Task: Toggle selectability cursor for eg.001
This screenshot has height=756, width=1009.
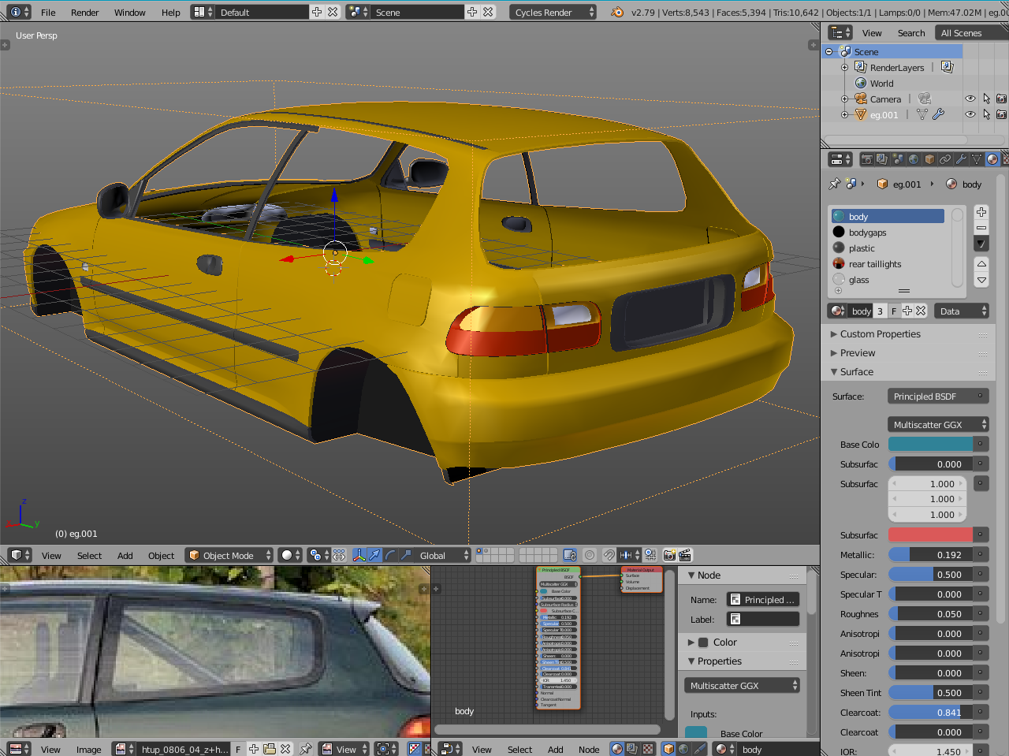Action: click(x=986, y=114)
